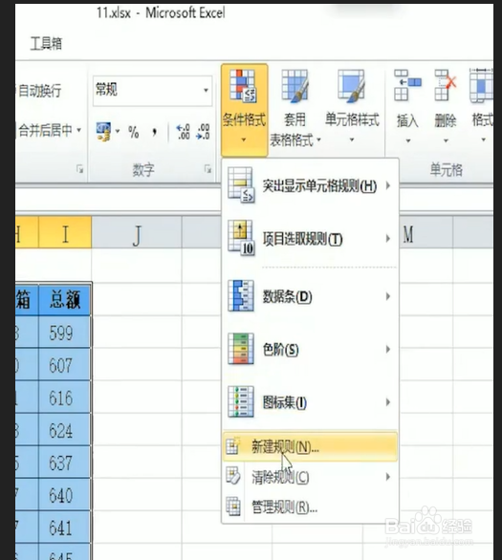Click the accounting number format icon
The image size is (502, 560).
point(103,132)
